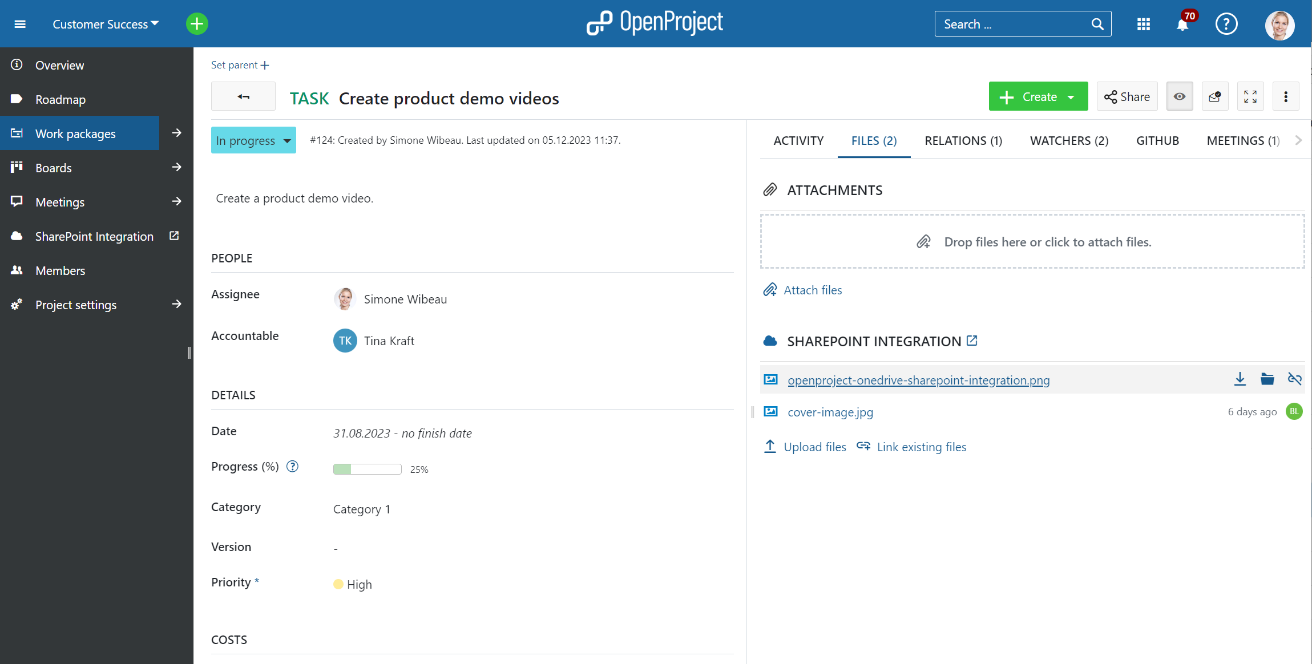Switch to the Activity tab
This screenshot has width=1312, height=664.
tap(798, 140)
